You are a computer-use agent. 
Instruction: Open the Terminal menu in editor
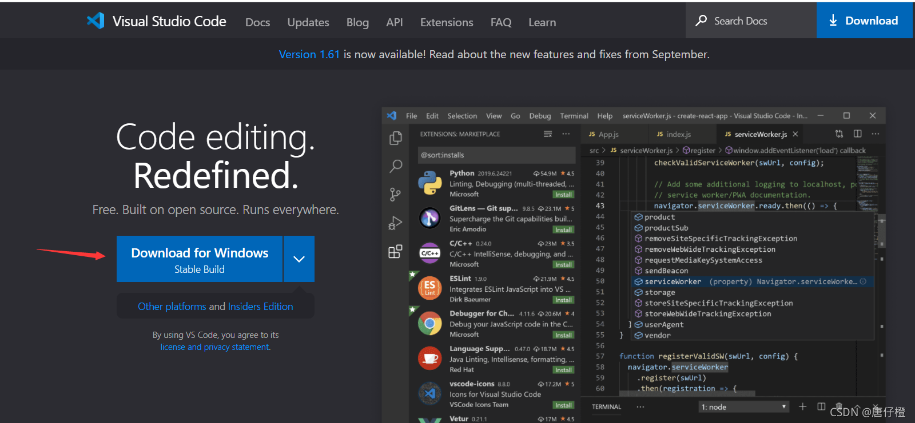point(574,116)
